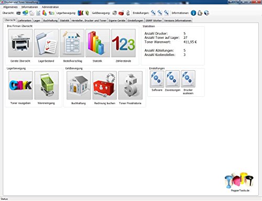Open the Administration menu
This screenshot has height=201, width=262.
(50, 7)
